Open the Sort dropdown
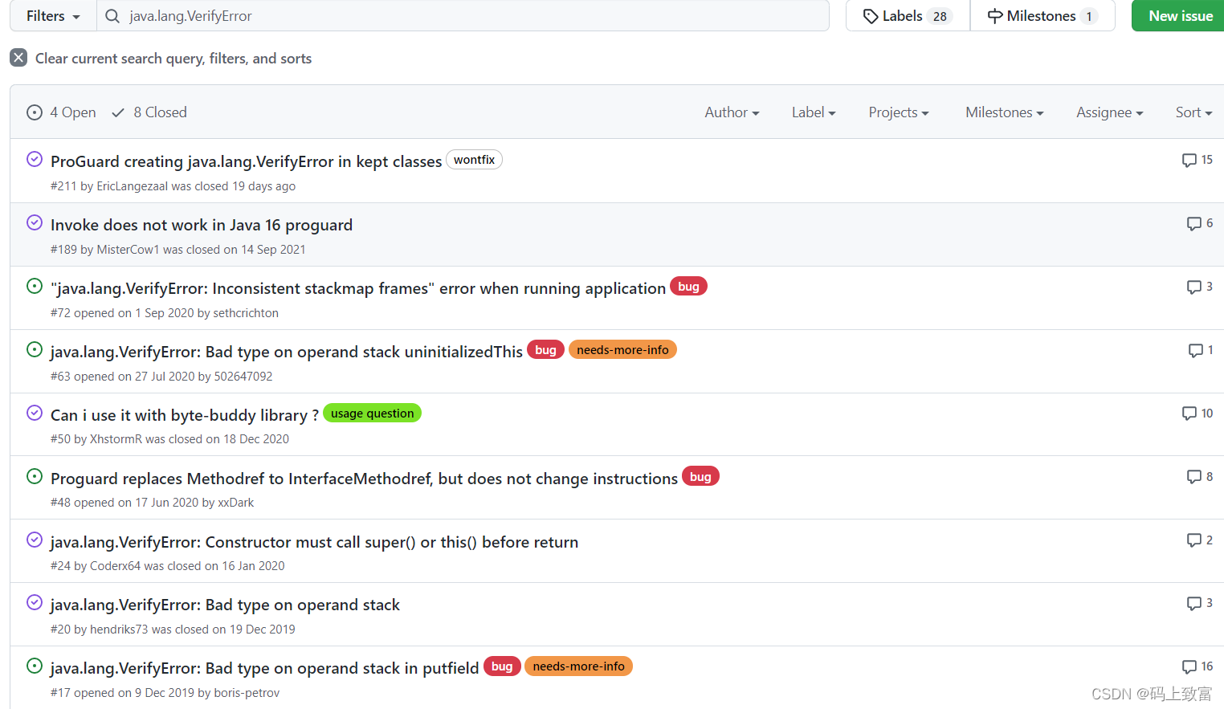This screenshot has height=709, width=1224. point(1194,112)
